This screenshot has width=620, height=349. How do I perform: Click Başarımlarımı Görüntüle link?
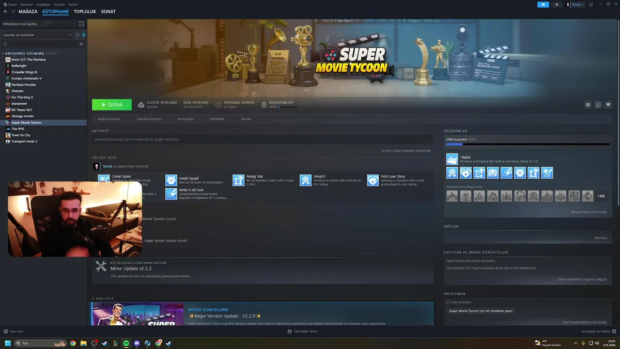pyautogui.click(x=589, y=212)
